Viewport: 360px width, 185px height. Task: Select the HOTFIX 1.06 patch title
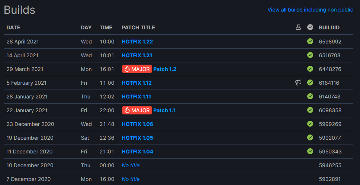(x=137, y=124)
